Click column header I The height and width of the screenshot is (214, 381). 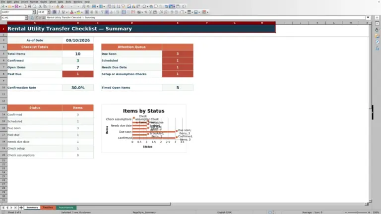click(284, 23)
